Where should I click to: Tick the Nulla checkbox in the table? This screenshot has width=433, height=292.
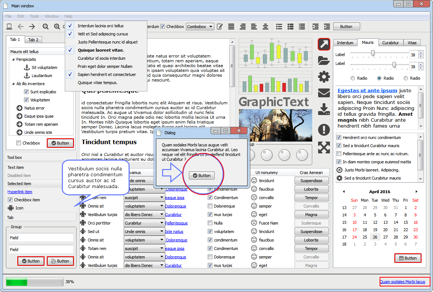[x=210, y=223]
